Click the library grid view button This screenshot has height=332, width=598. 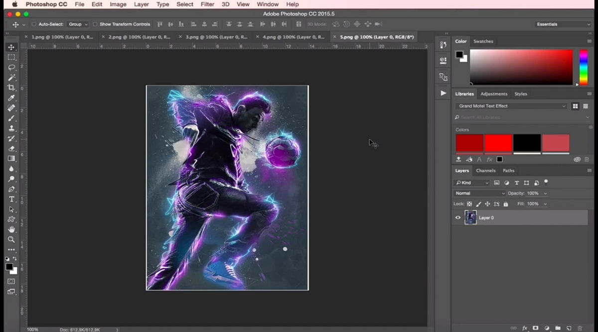tap(575, 106)
